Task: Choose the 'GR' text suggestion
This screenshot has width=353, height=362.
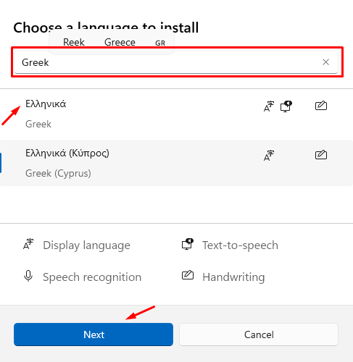Action: [160, 43]
